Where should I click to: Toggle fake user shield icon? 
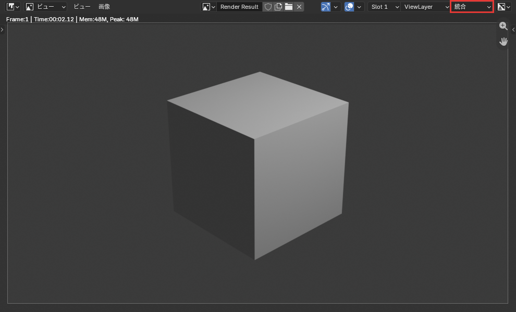(x=268, y=7)
